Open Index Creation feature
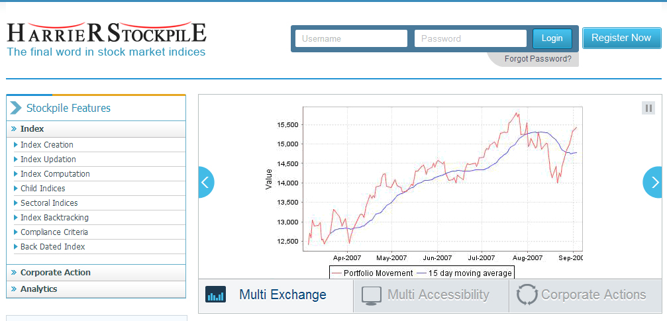Screen dimensions: 667x321 (x=47, y=144)
